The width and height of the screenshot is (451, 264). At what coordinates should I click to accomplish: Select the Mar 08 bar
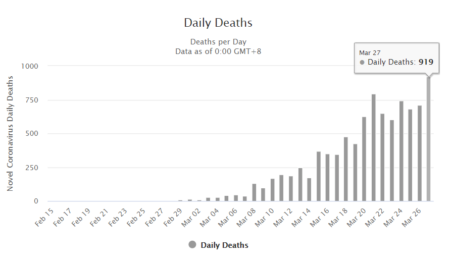254,192
